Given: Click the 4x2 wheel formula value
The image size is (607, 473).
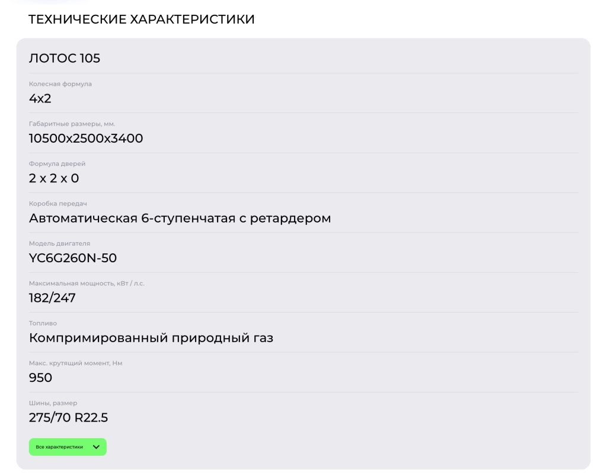Looking at the screenshot, I should coord(40,98).
